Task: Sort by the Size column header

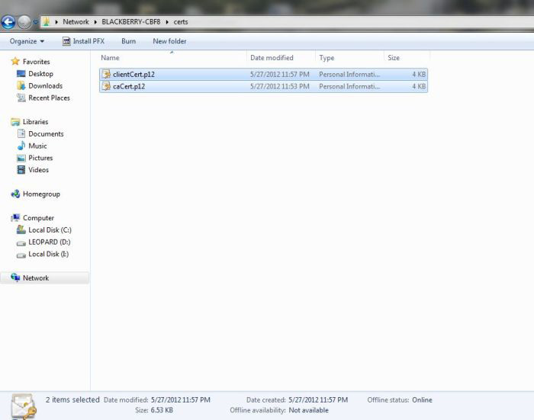Action: (x=394, y=58)
